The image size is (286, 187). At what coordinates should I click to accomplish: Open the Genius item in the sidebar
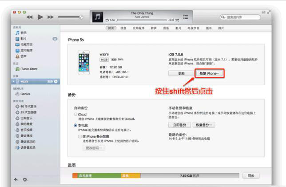23,94
